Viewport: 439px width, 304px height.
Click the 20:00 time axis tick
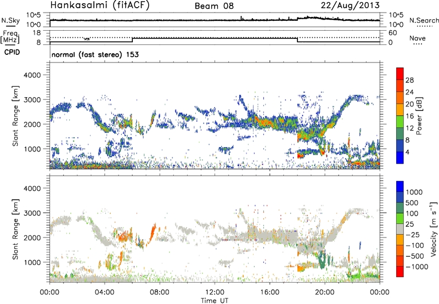pyautogui.click(x=325, y=292)
